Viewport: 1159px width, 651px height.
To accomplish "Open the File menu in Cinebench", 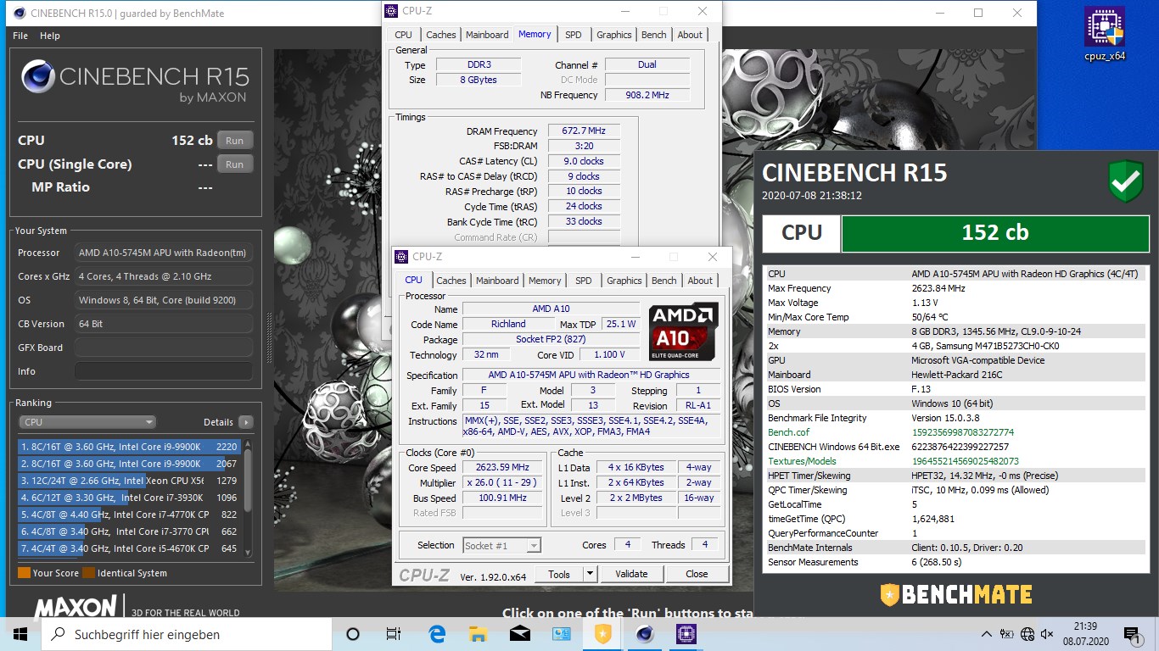I will (20, 36).
